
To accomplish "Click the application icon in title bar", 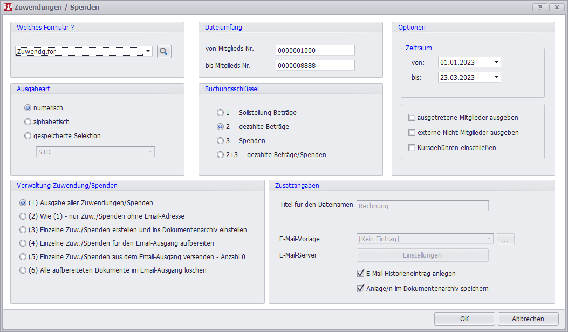I will tap(8, 7).
